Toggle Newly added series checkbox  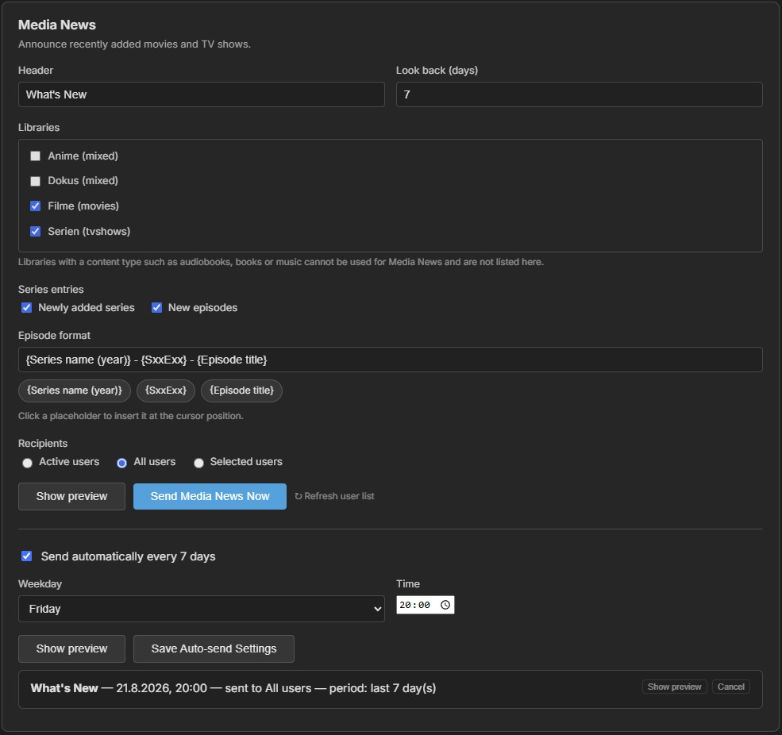click(27, 308)
